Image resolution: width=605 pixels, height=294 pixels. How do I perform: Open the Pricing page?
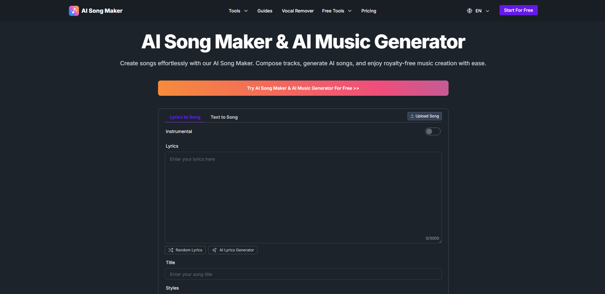369,10
